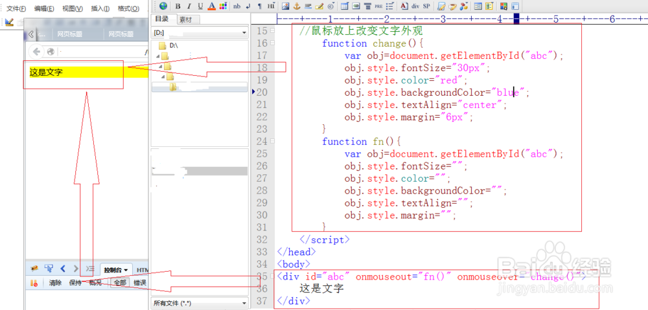The image size is (648, 310).
Task: Click 清除 to clear the console
Action: (55, 283)
